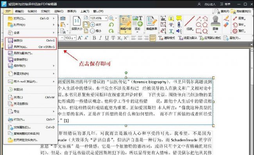
Task: Select left text alignment
Action: pos(134,38)
